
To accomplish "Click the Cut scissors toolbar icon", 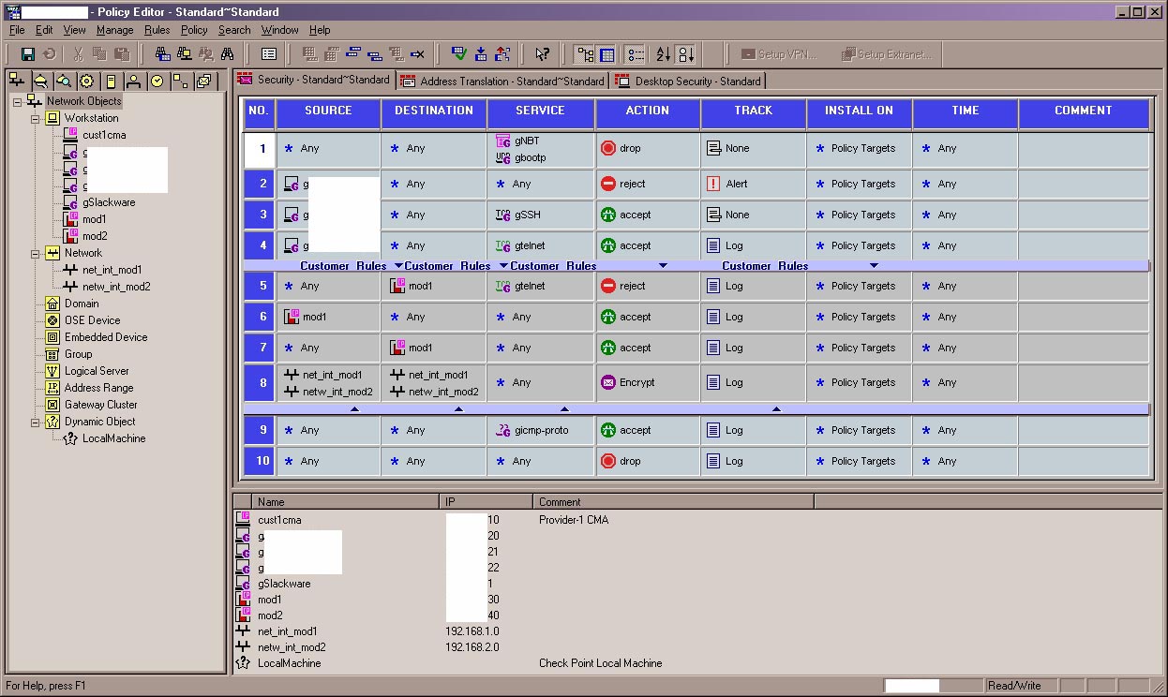I will pos(79,54).
